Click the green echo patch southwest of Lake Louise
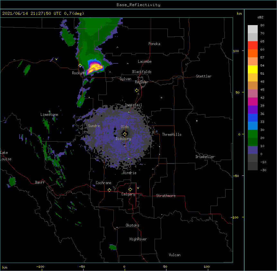277x271 pixels. [12, 182]
